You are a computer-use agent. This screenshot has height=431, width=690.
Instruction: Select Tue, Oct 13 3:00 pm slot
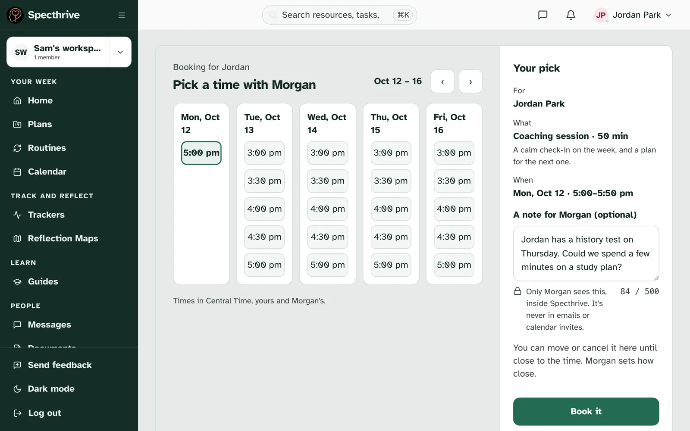tap(264, 153)
